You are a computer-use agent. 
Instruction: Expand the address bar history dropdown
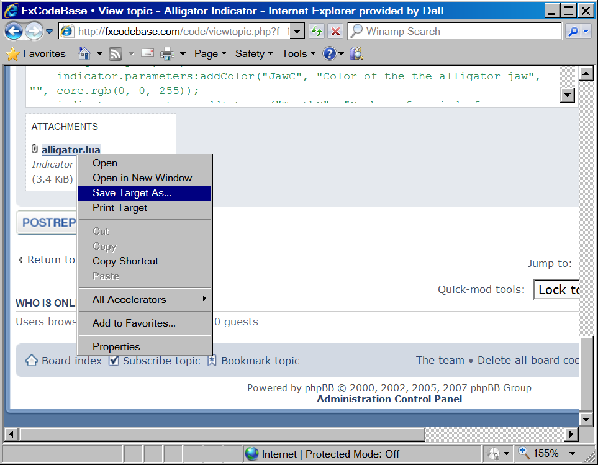click(297, 31)
